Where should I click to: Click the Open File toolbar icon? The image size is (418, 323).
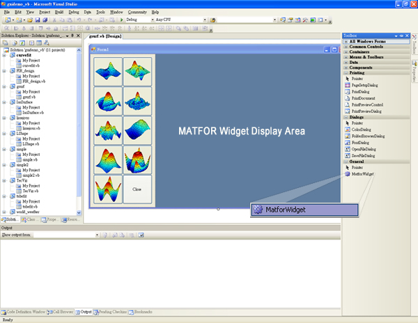pos(30,20)
